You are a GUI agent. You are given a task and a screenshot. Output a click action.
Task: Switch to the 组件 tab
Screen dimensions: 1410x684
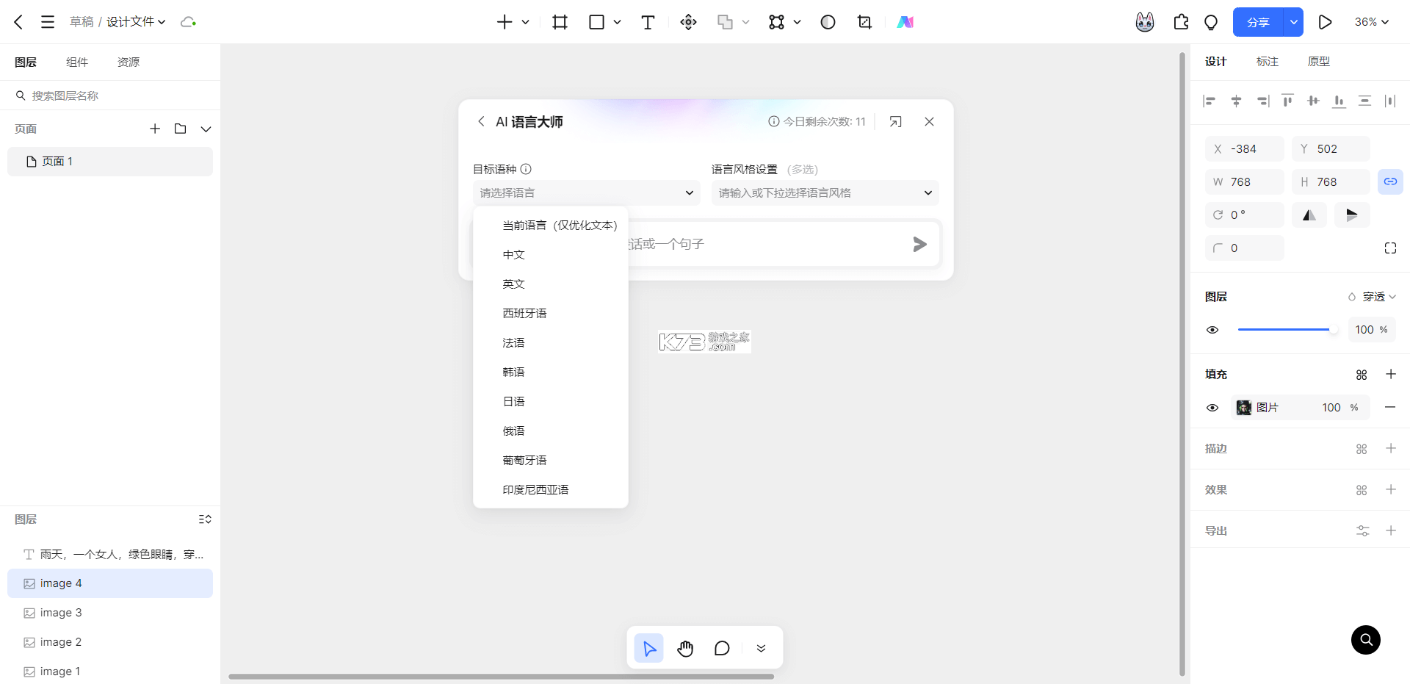click(77, 62)
